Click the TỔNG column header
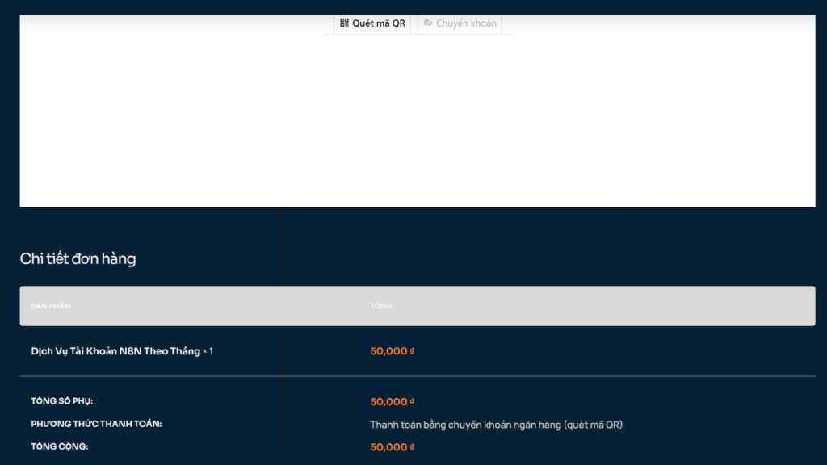The image size is (827, 465). (381, 306)
